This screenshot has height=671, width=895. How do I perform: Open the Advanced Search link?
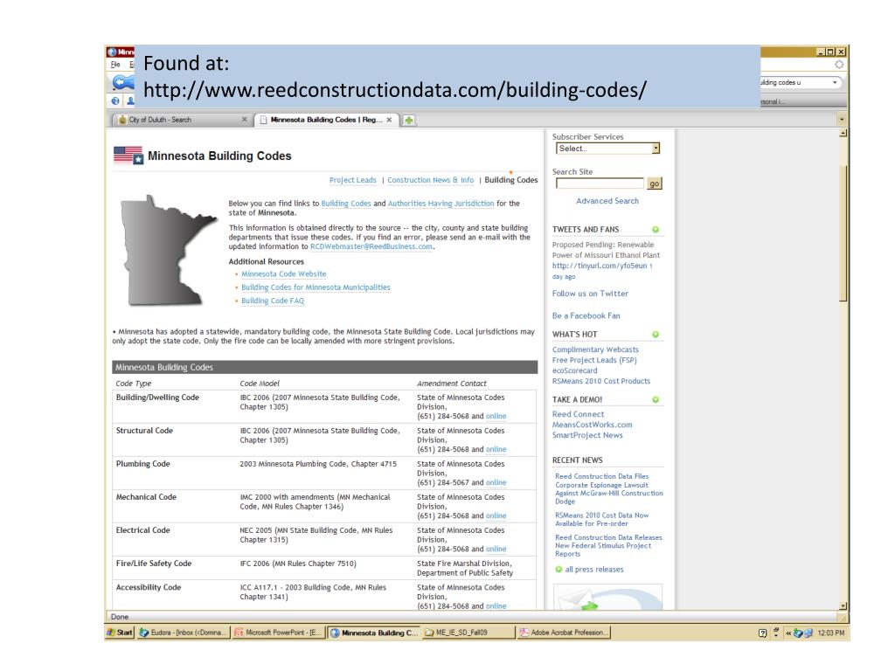[x=607, y=201]
